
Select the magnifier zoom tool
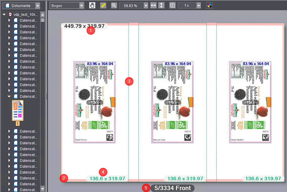[x=114, y=5]
